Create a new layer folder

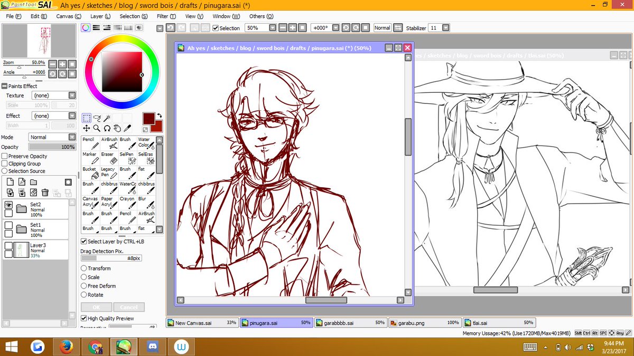tap(34, 182)
